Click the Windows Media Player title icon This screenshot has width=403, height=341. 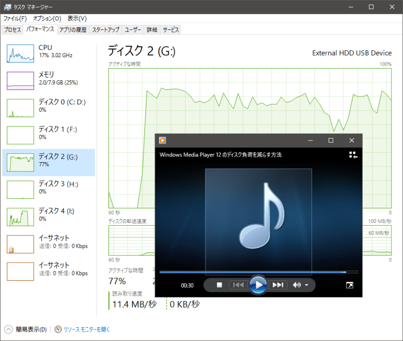pos(162,140)
